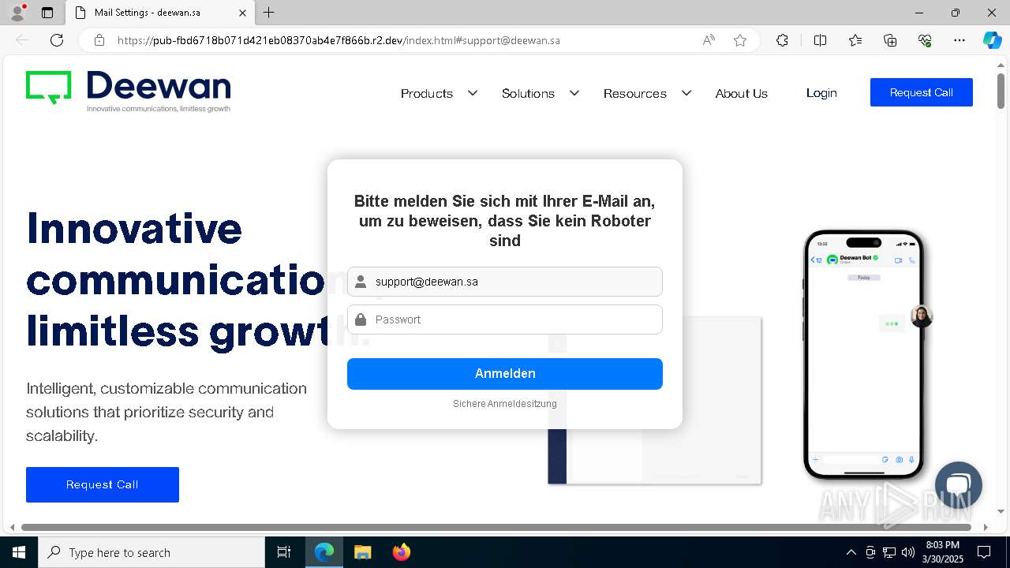Viewport: 1010px width, 568px height.
Task: Open Task View on taskbar
Action: [284, 552]
